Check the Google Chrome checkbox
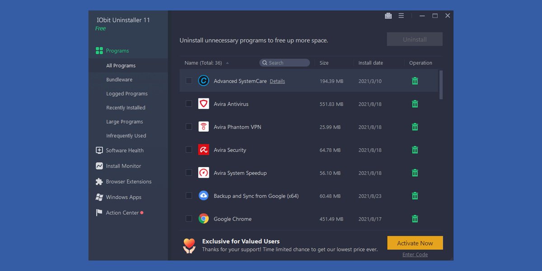The height and width of the screenshot is (271, 542). point(189,219)
